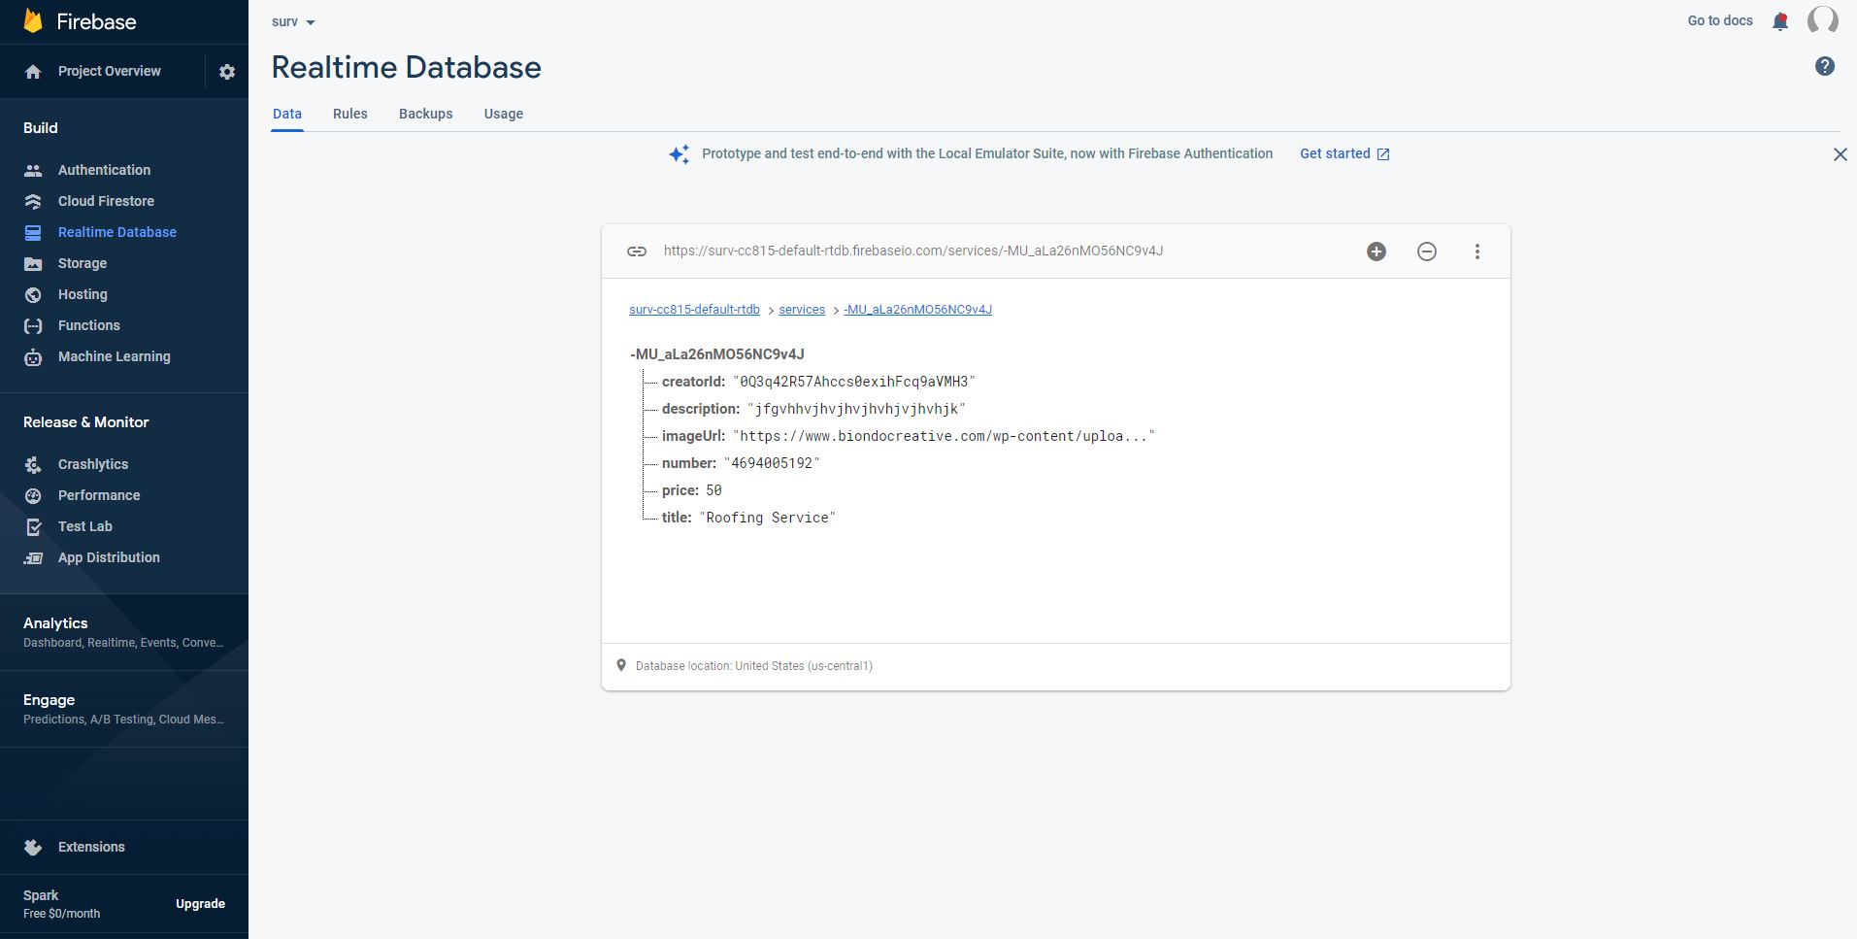Open App Distribution in sidebar

click(109, 557)
